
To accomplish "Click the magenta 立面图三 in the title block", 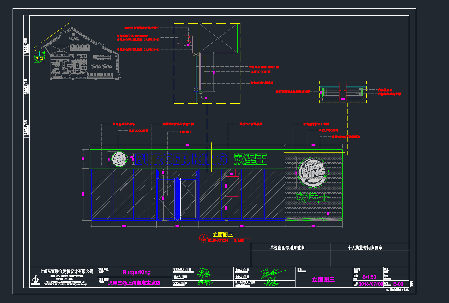I will [x=323, y=279].
